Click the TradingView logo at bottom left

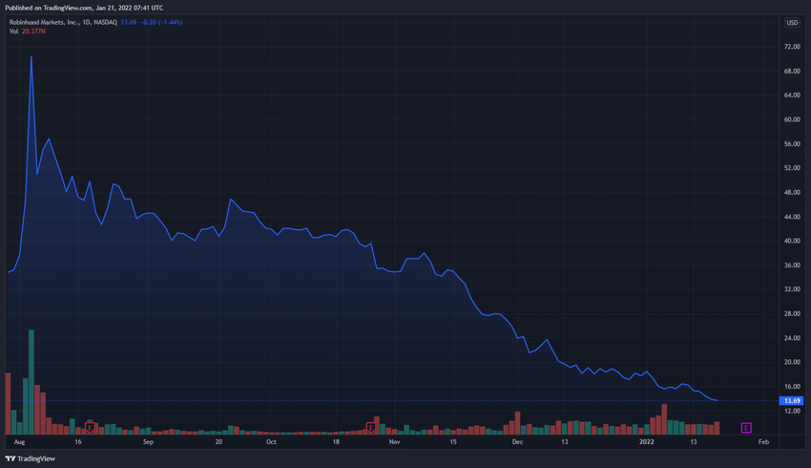coord(30,458)
